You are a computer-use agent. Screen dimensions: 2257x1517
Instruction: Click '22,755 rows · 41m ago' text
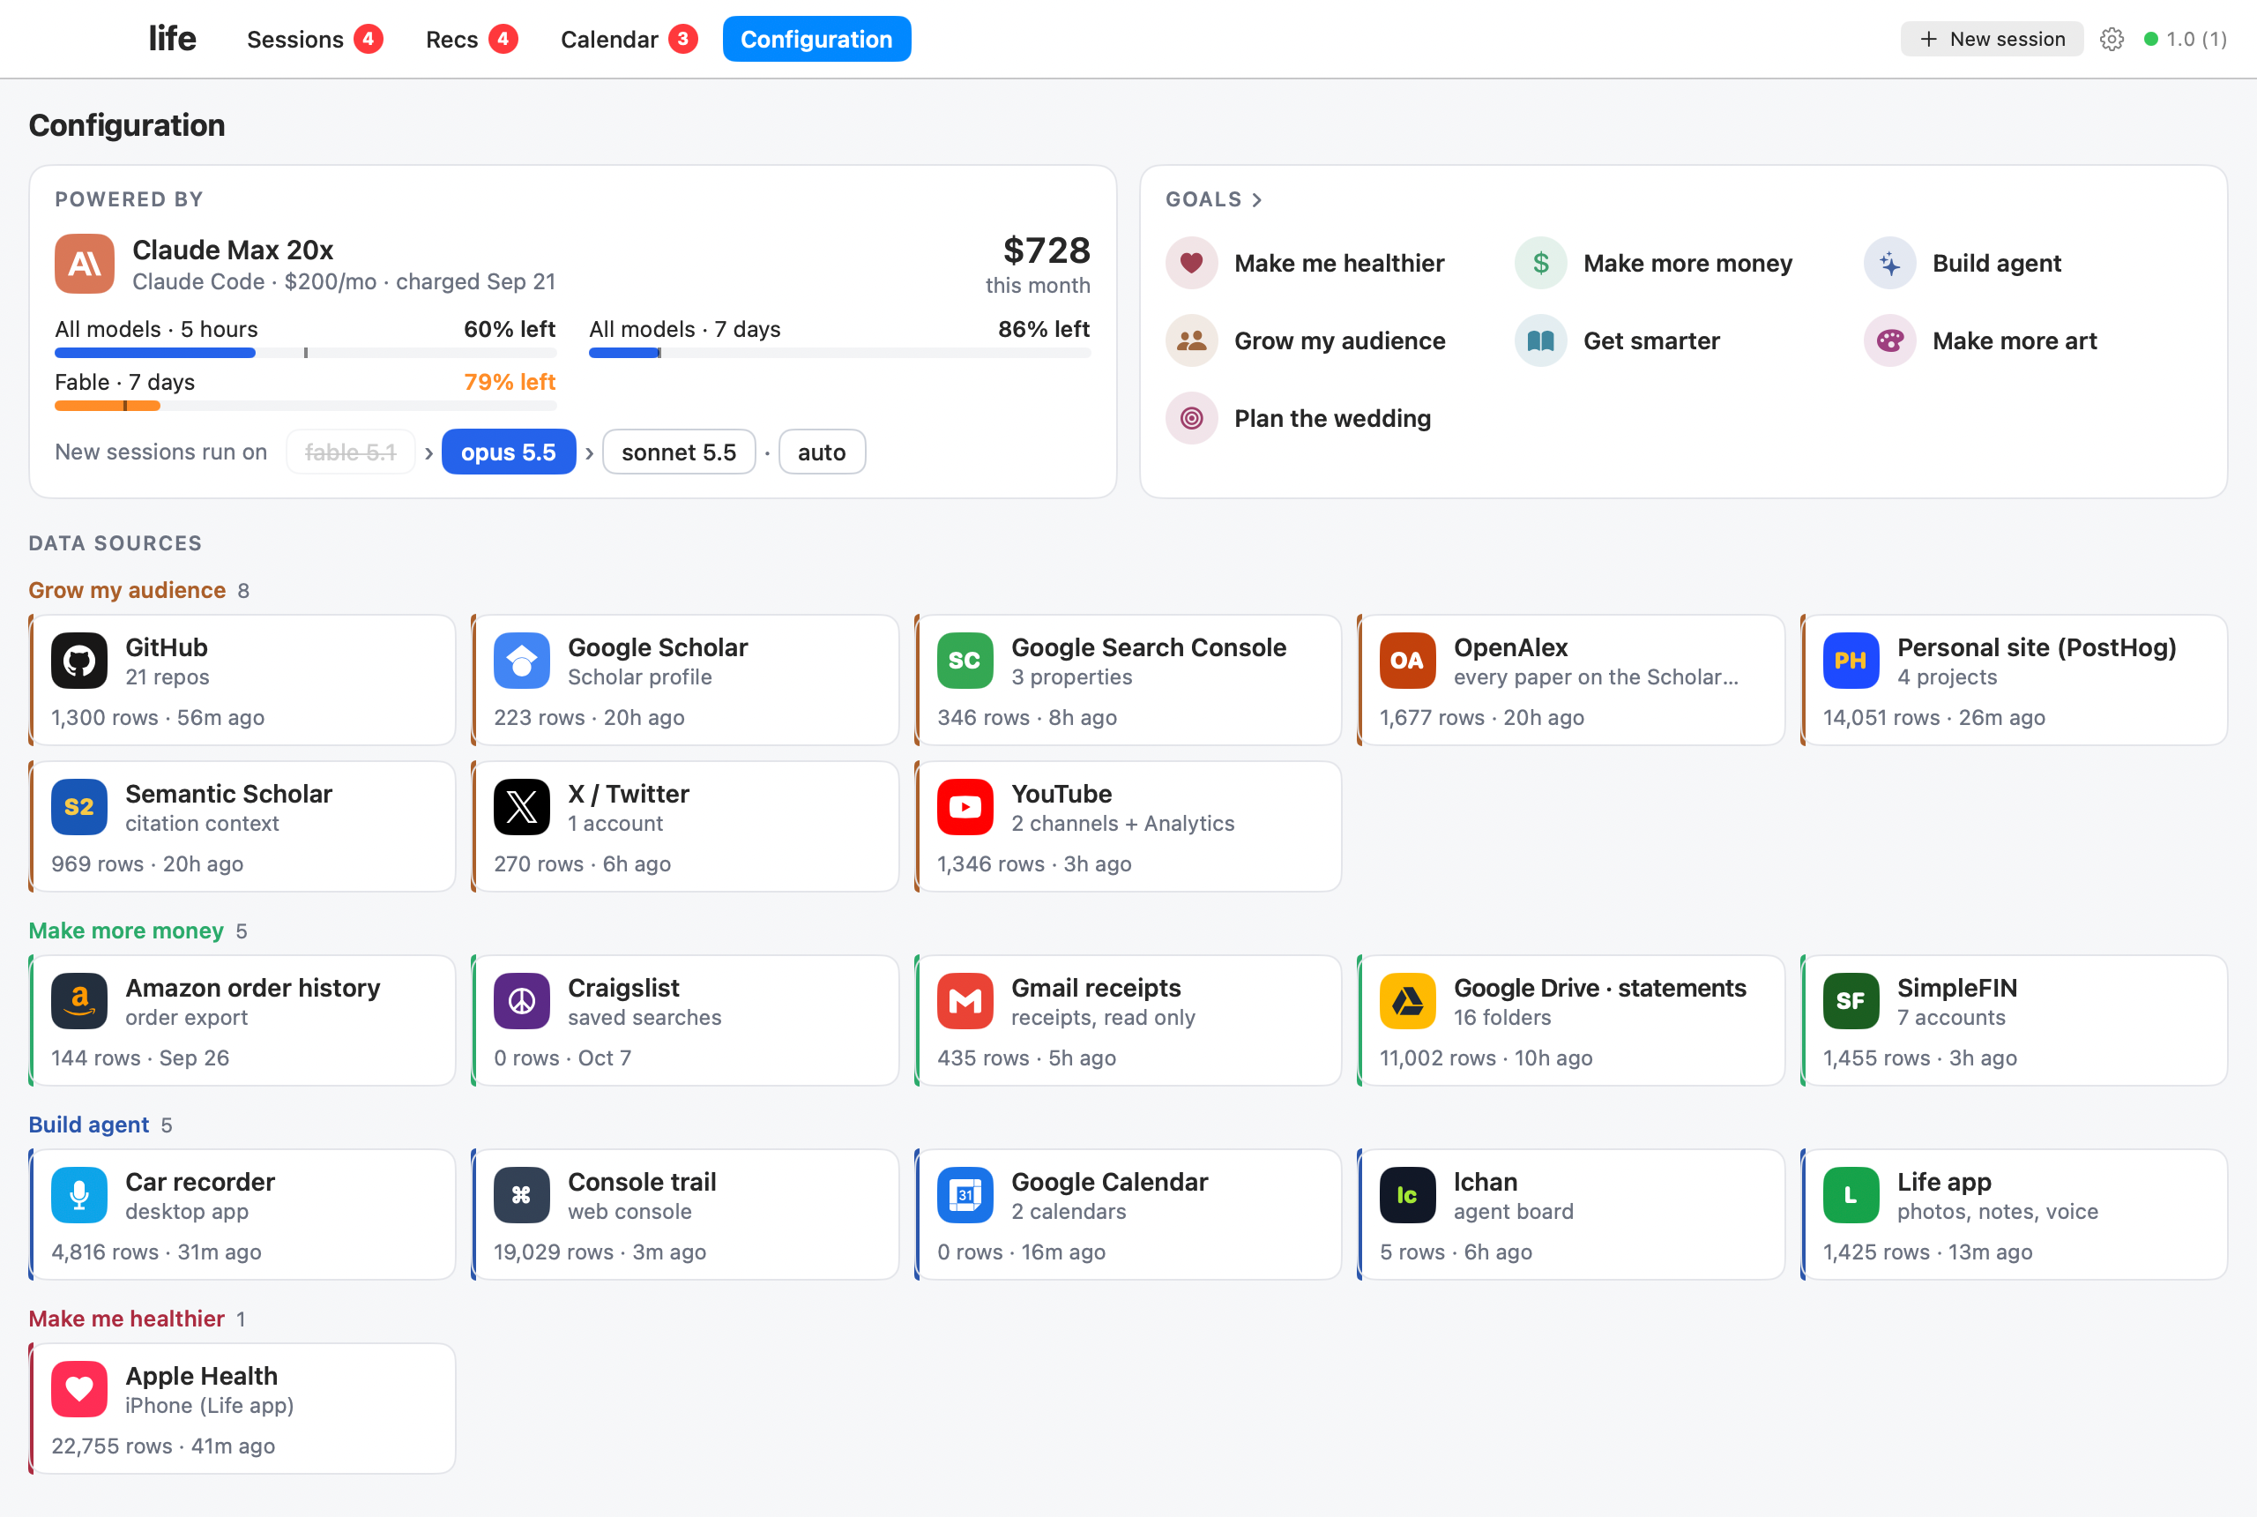point(163,1446)
